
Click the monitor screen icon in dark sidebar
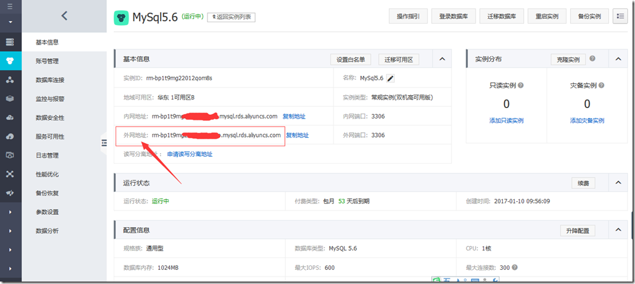pos(10,156)
